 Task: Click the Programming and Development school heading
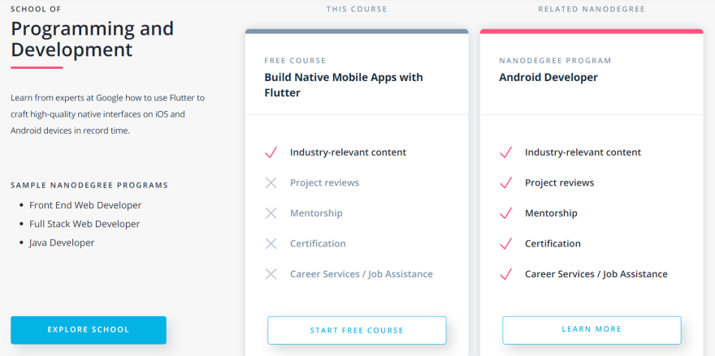[92, 39]
